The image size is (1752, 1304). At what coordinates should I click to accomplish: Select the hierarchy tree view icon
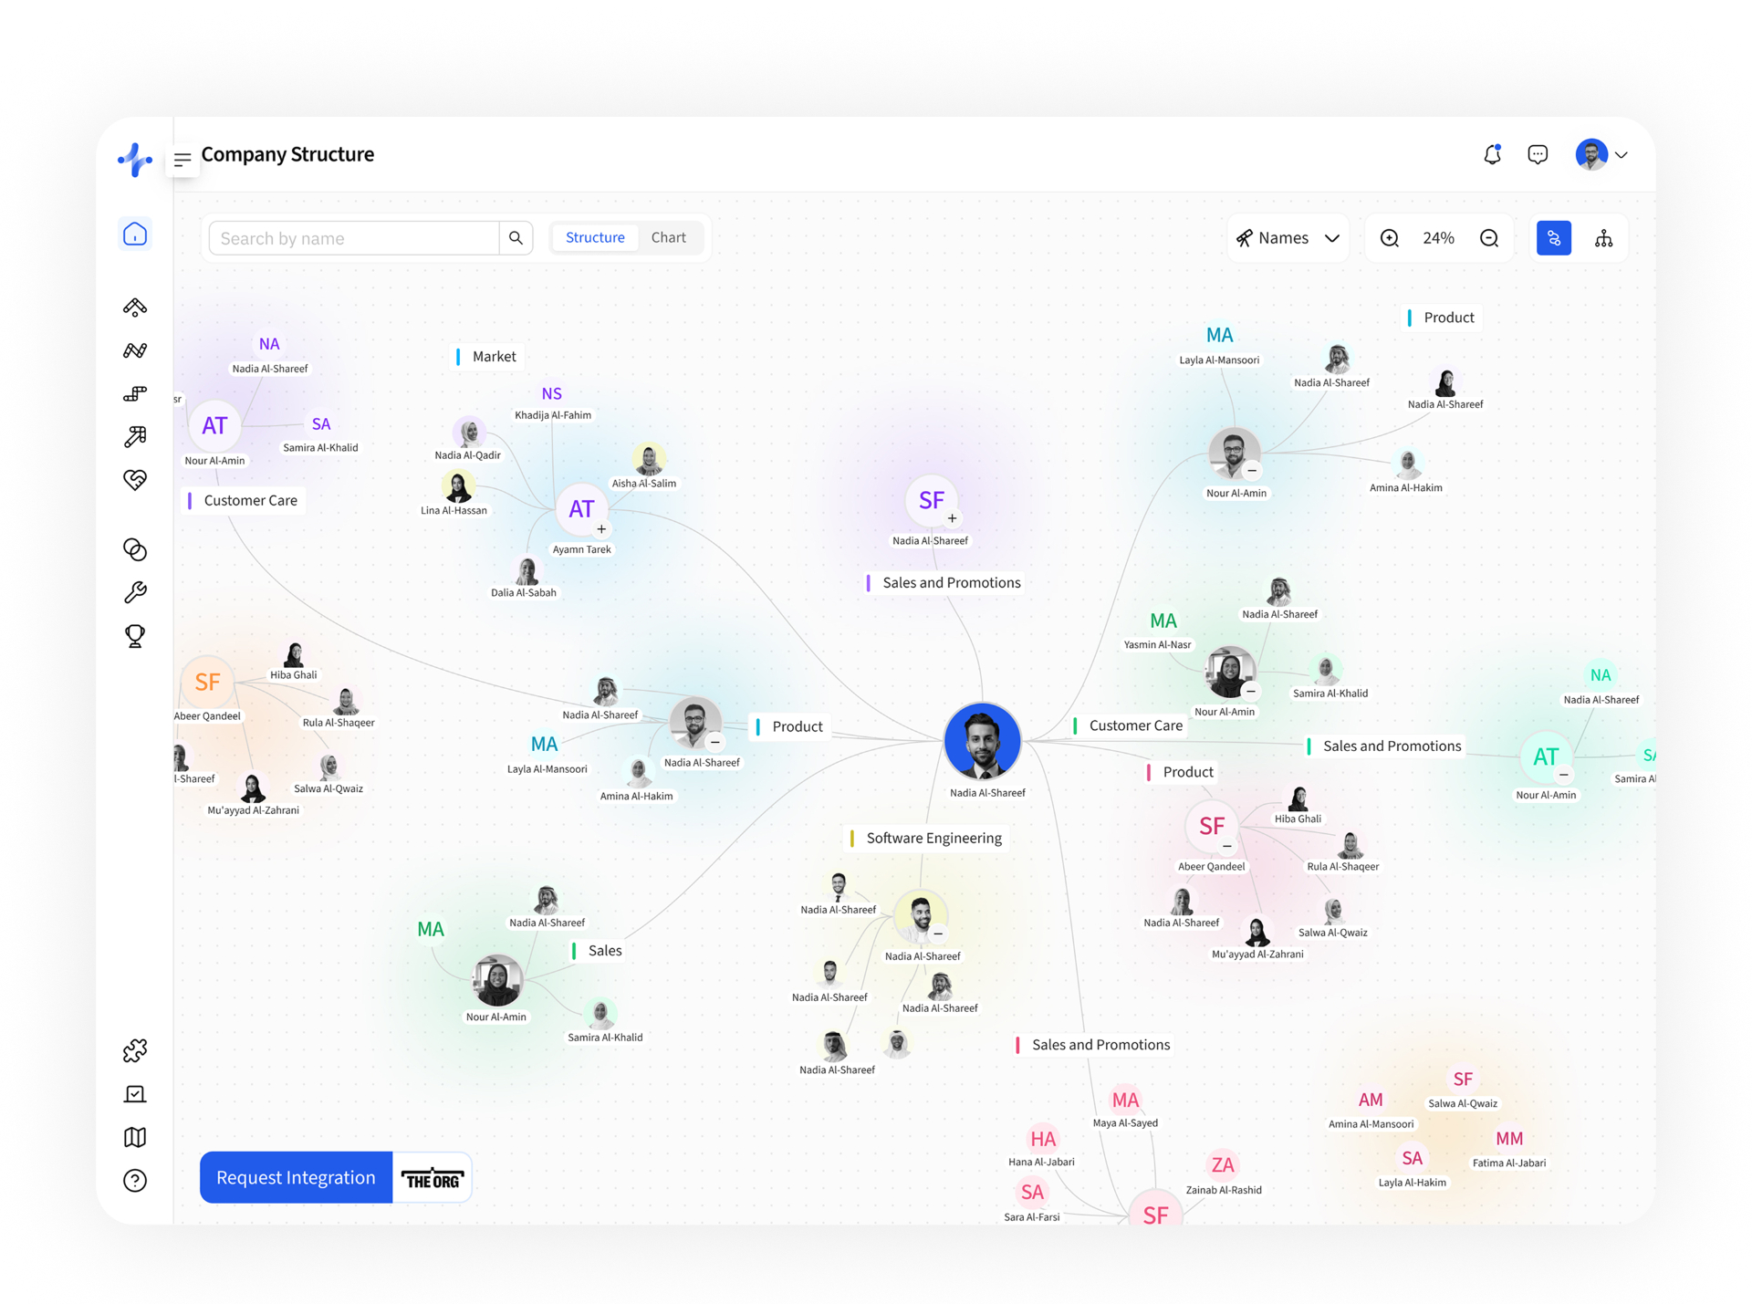[1603, 238]
